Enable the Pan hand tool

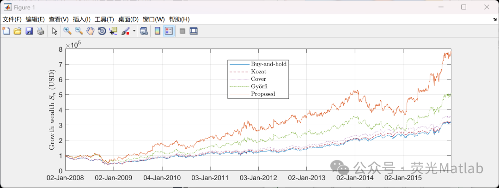[x=91, y=31]
